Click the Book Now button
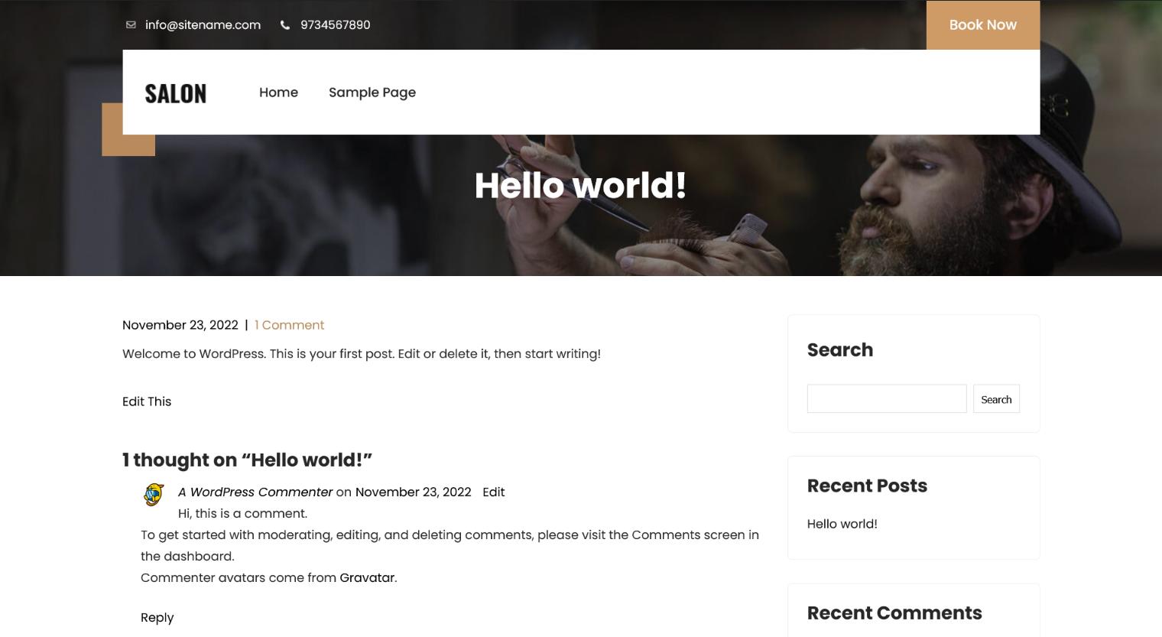The height and width of the screenshot is (637, 1162). coord(983,25)
